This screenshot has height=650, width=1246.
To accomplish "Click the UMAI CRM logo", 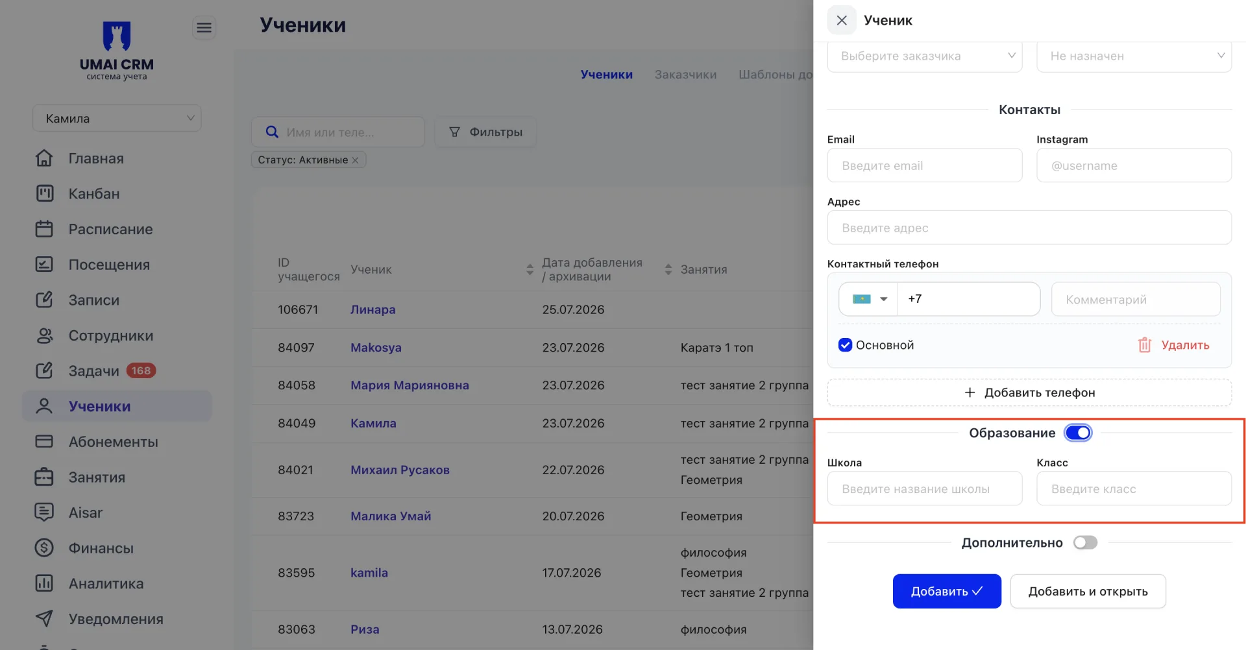I will click(x=117, y=51).
